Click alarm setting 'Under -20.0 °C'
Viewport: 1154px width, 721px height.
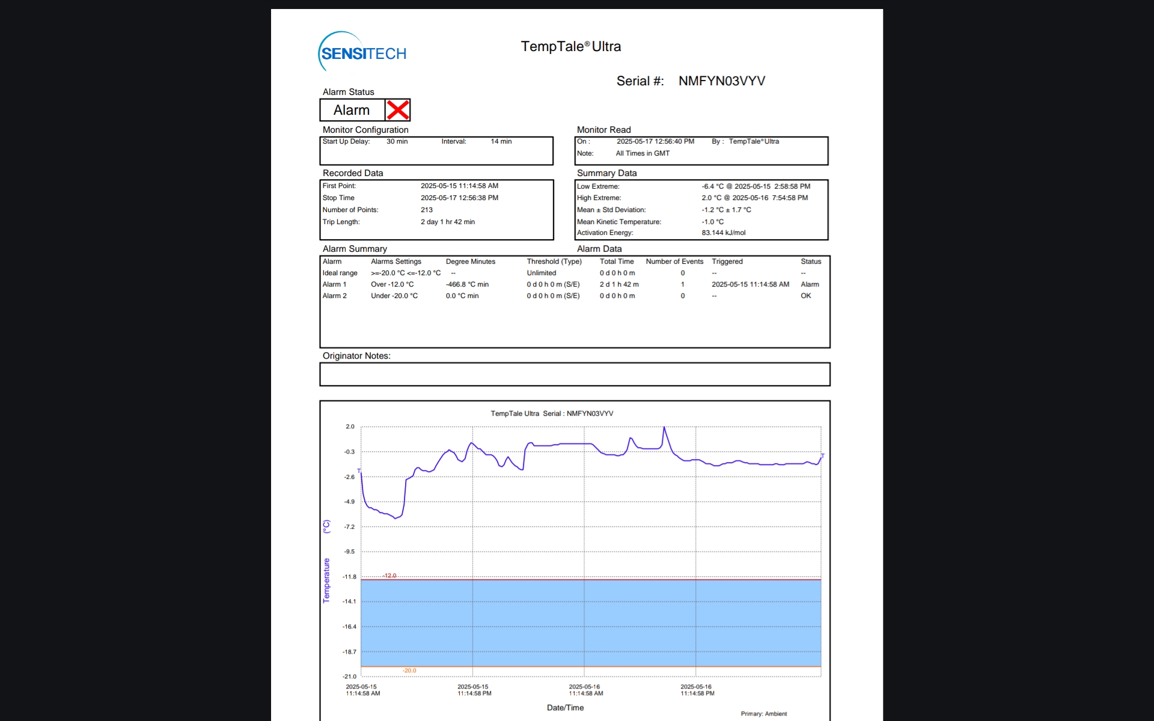[x=394, y=296]
